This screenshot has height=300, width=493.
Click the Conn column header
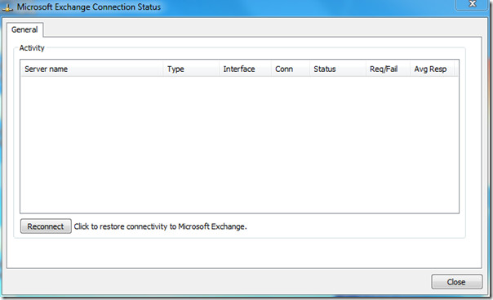[x=291, y=69]
